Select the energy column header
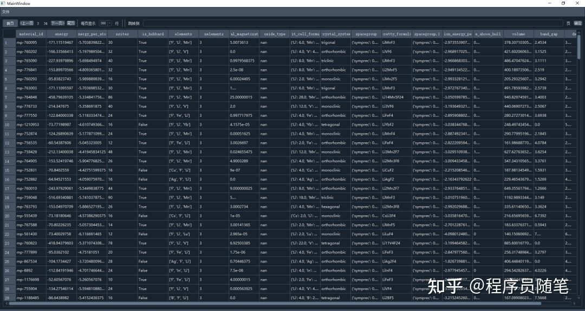Viewport: 585px width, 311px height. (62, 34)
